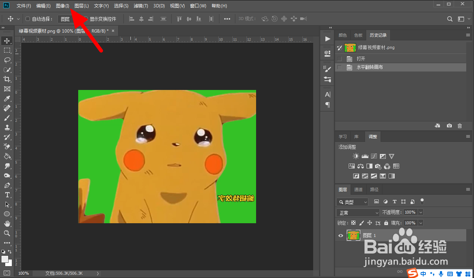Open the Layers panel menu

point(468,190)
